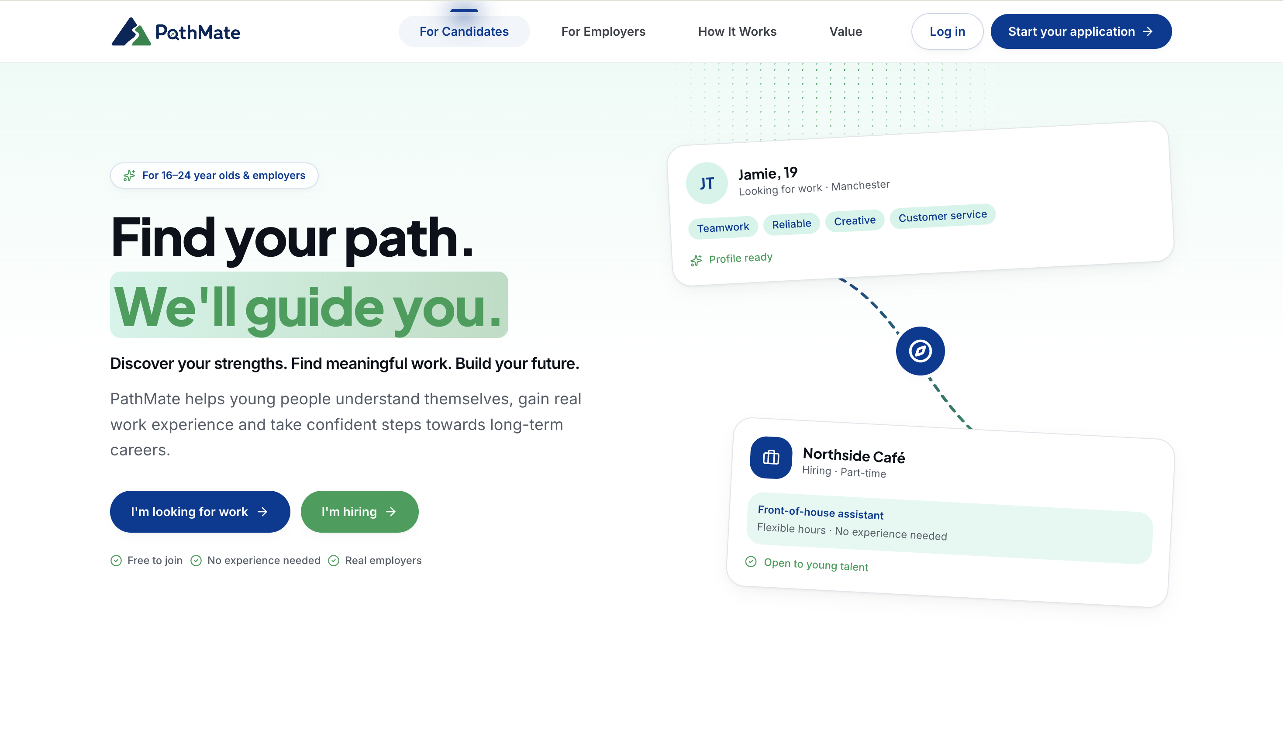Click the Log in button

(947, 31)
